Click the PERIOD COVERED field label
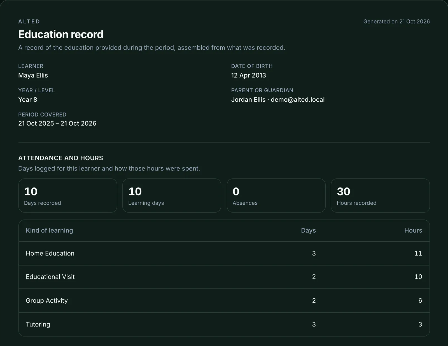 coord(42,114)
